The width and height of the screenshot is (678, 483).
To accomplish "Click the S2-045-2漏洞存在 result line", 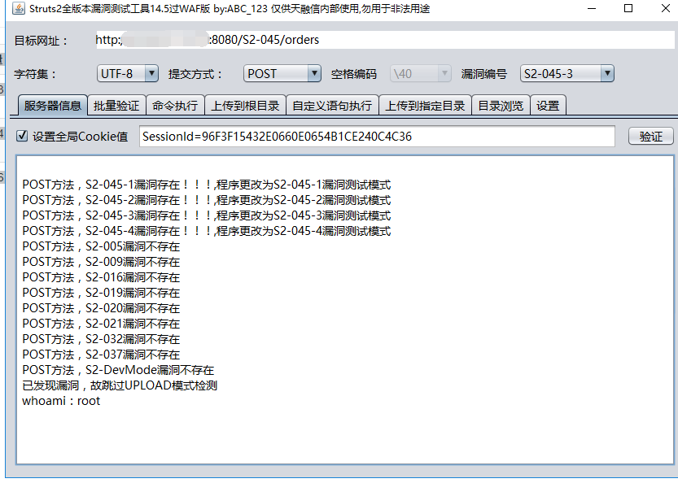I will click(207, 200).
